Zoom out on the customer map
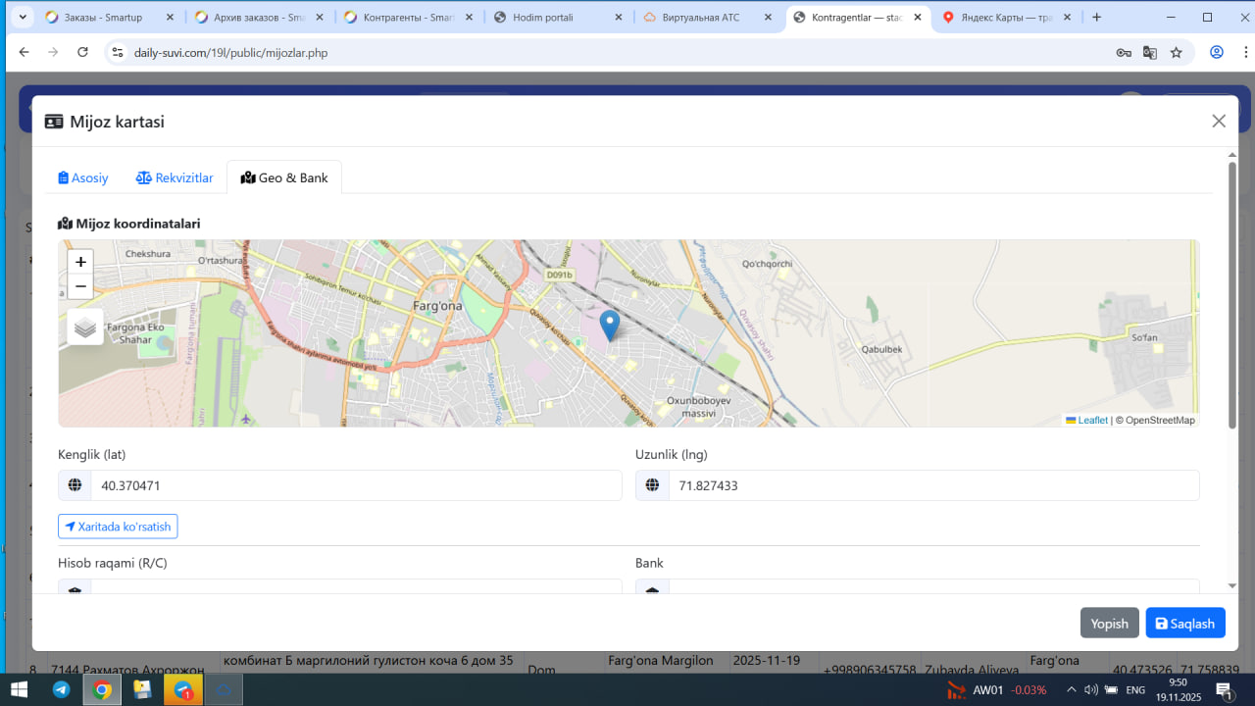 coord(80,286)
